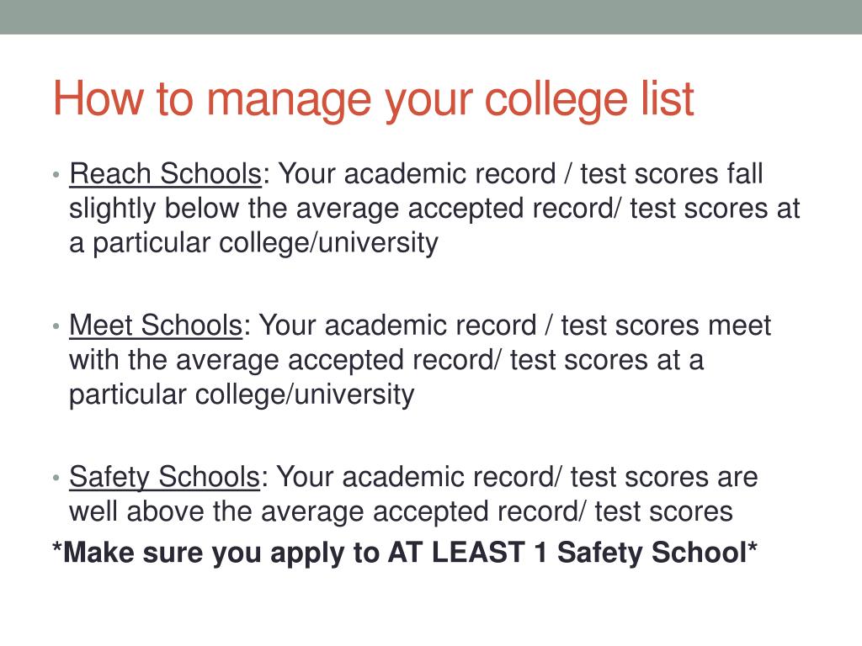Viewport: 862px width, 646px height.
Task: Click the bold 'AT LEAST 1 Safety School' note
Action: [568, 552]
